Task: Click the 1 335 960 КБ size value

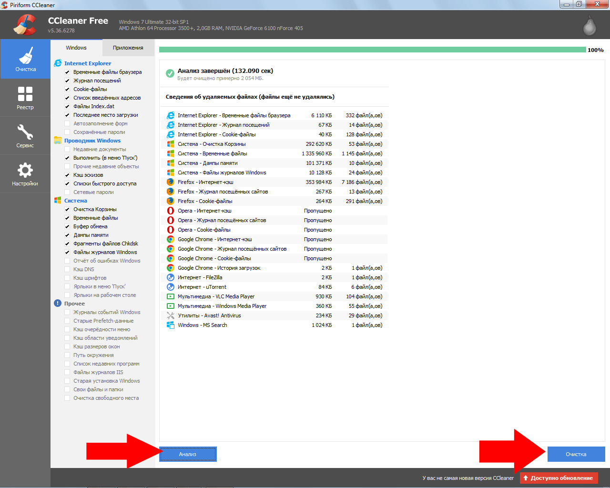Action: pos(316,153)
